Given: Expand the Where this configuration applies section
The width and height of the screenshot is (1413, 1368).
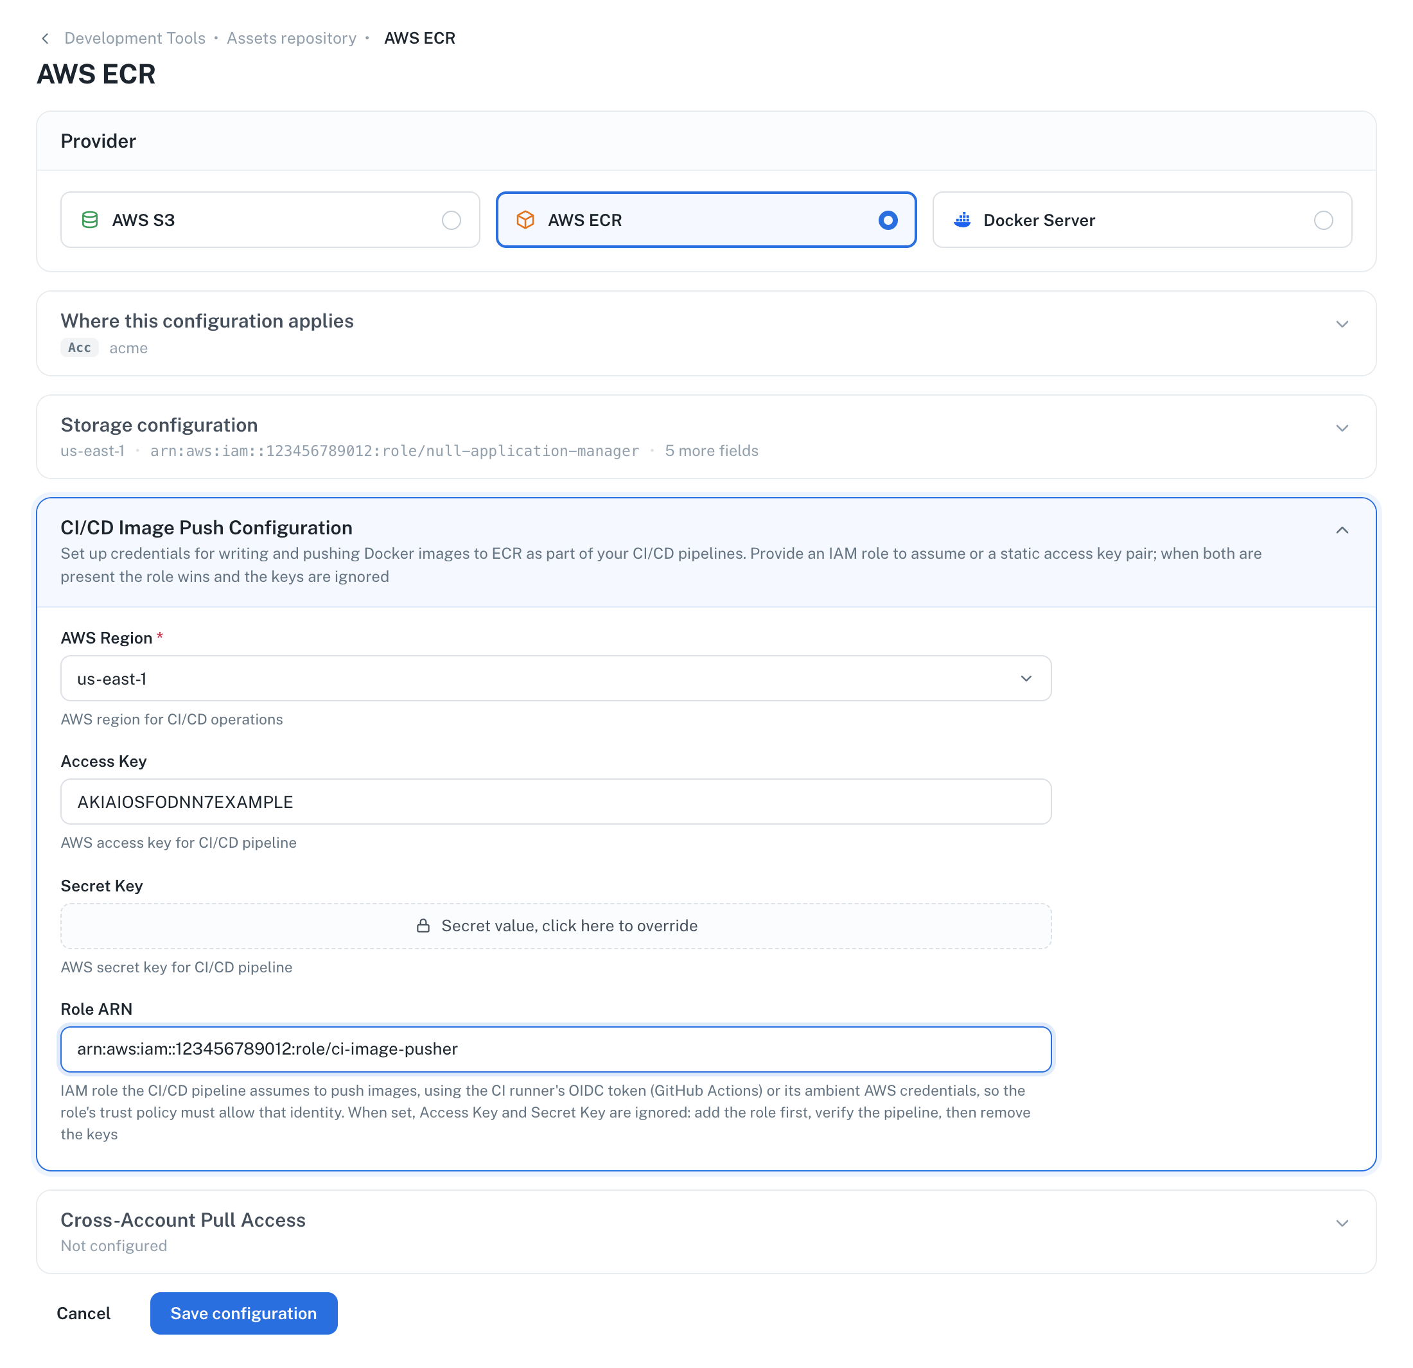Looking at the screenshot, I should coord(1342,324).
